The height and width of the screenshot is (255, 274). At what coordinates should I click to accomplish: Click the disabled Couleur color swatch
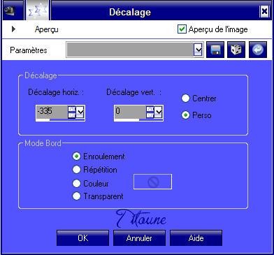click(x=152, y=182)
